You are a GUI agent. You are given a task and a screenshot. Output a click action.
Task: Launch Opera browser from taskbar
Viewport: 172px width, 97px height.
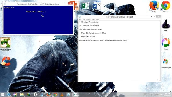pos(35,95)
